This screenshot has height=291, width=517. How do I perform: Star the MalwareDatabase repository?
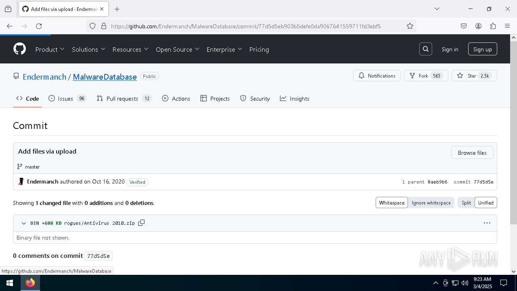coord(474,76)
